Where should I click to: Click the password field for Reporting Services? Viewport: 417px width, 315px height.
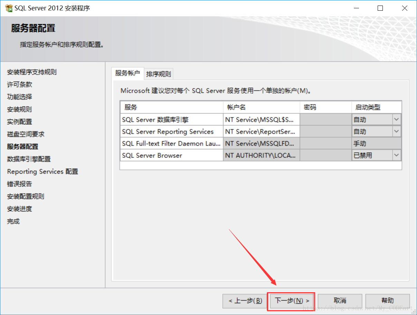(x=326, y=132)
